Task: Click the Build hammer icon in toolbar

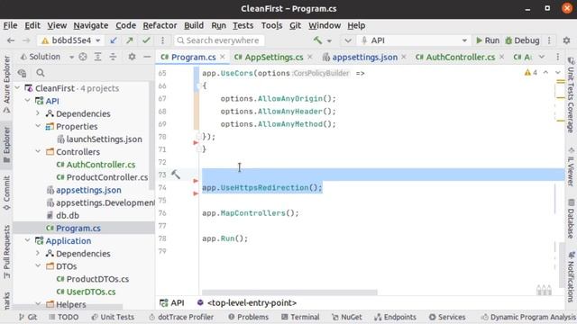Action: [318, 40]
